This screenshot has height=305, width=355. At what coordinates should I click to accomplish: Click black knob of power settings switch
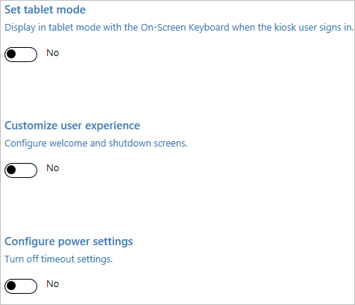pyautogui.click(x=11, y=286)
